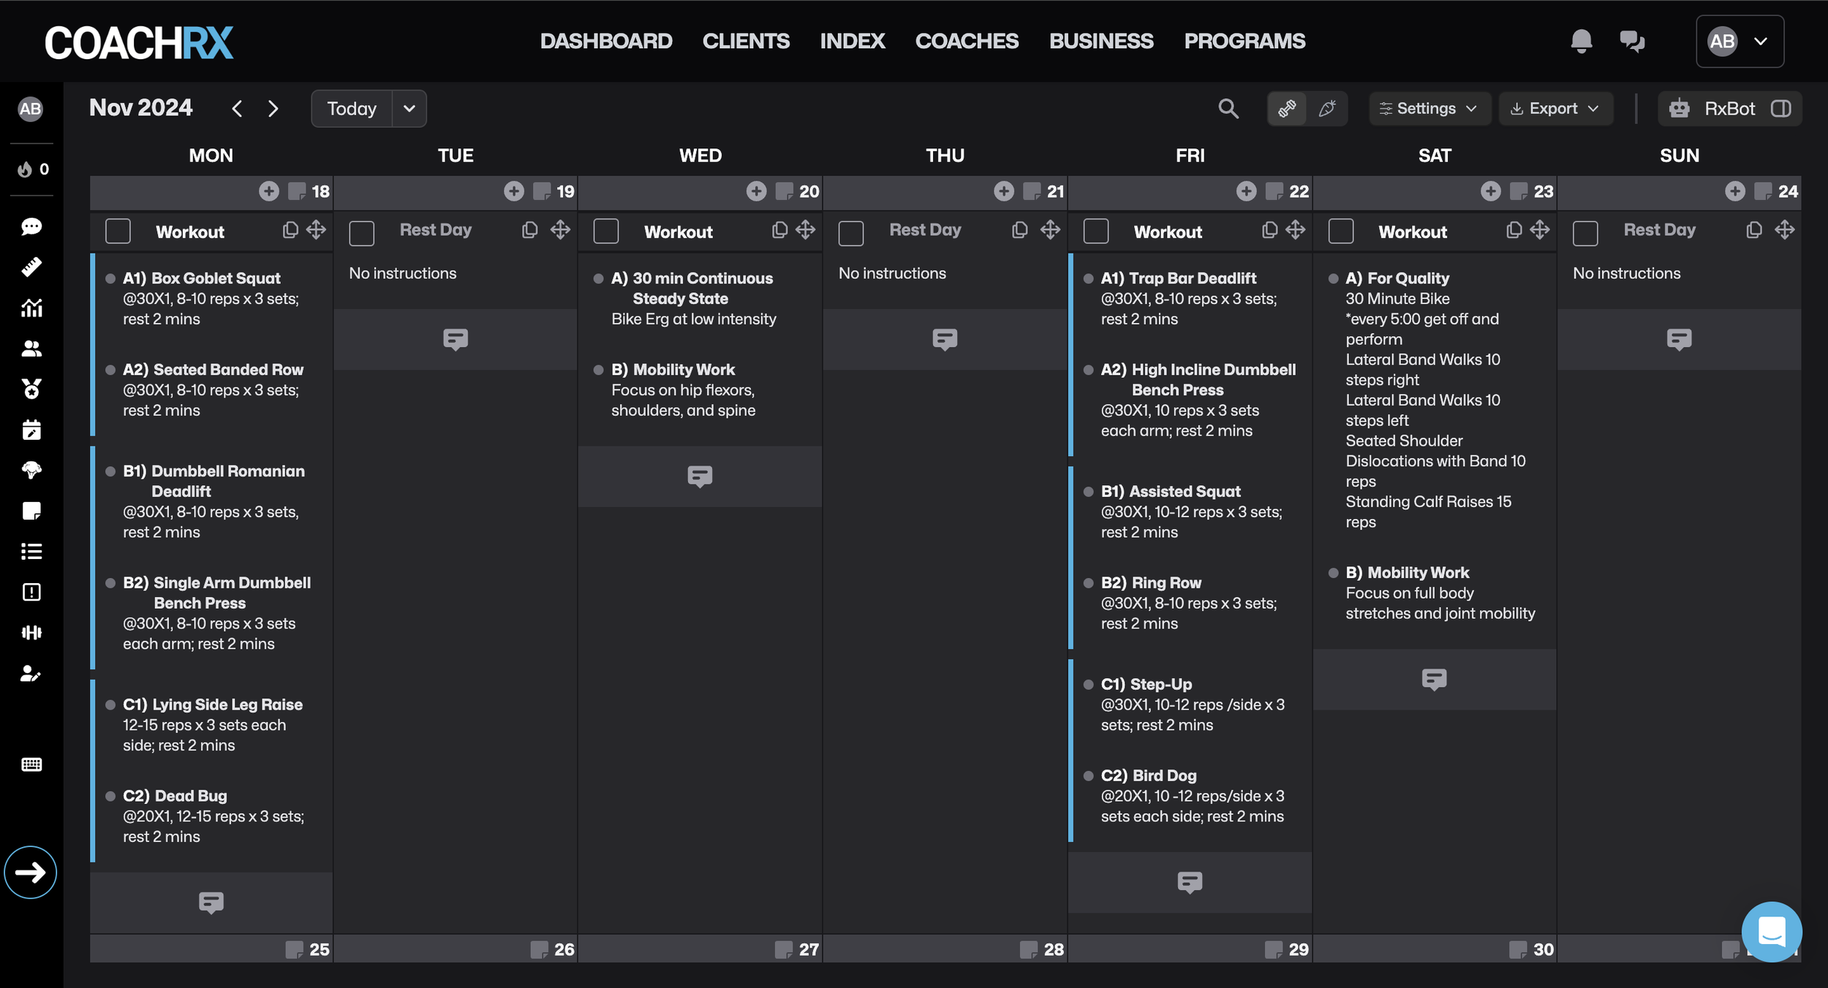Click the notifications bell icon
The image size is (1828, 988).
1581,41
